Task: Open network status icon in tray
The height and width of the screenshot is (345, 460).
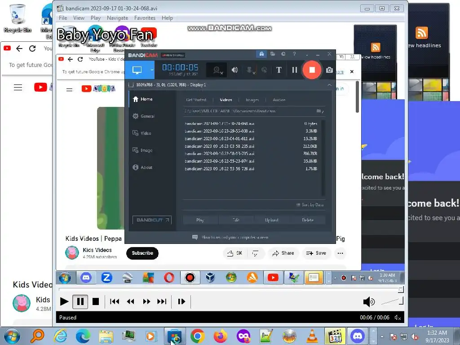Action: pyautogui.click(x=404, y=336)
